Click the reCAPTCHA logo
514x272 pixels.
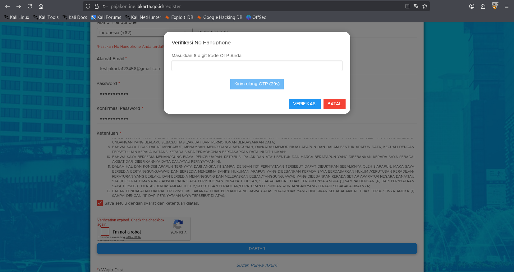(178, 224)
